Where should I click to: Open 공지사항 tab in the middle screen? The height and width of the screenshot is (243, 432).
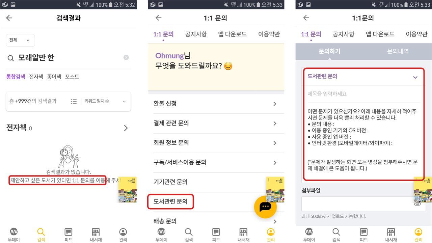tap(196, 34)
